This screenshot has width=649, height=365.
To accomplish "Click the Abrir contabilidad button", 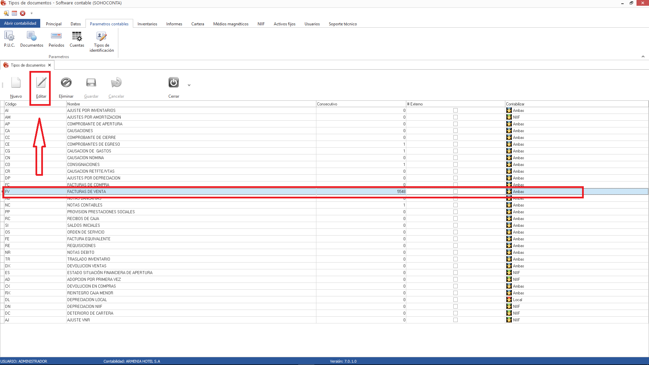I will tap(20, 23).
